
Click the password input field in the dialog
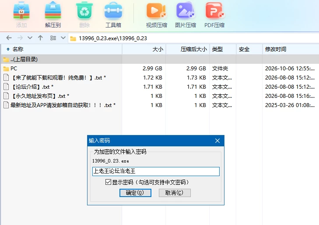tap(156, 171)
